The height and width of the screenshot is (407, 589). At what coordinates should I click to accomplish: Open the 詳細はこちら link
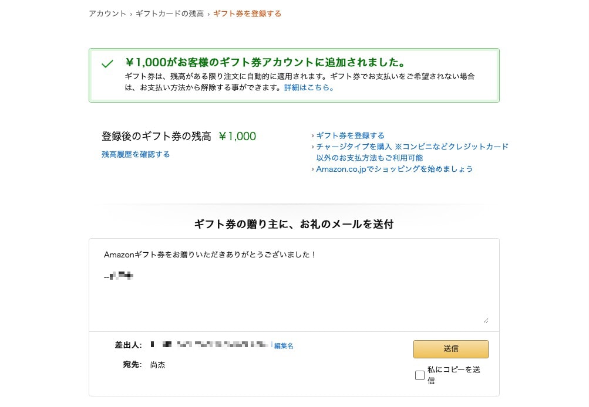click(309, 87)
